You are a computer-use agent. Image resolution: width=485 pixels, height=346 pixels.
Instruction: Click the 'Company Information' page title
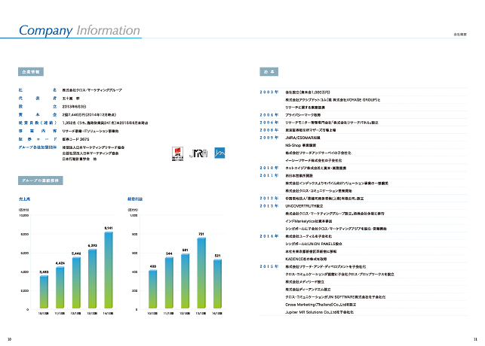tap(79, 31)
